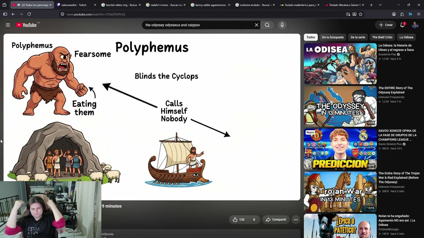Switch to onikuma teclado tab

click(255, 5)
